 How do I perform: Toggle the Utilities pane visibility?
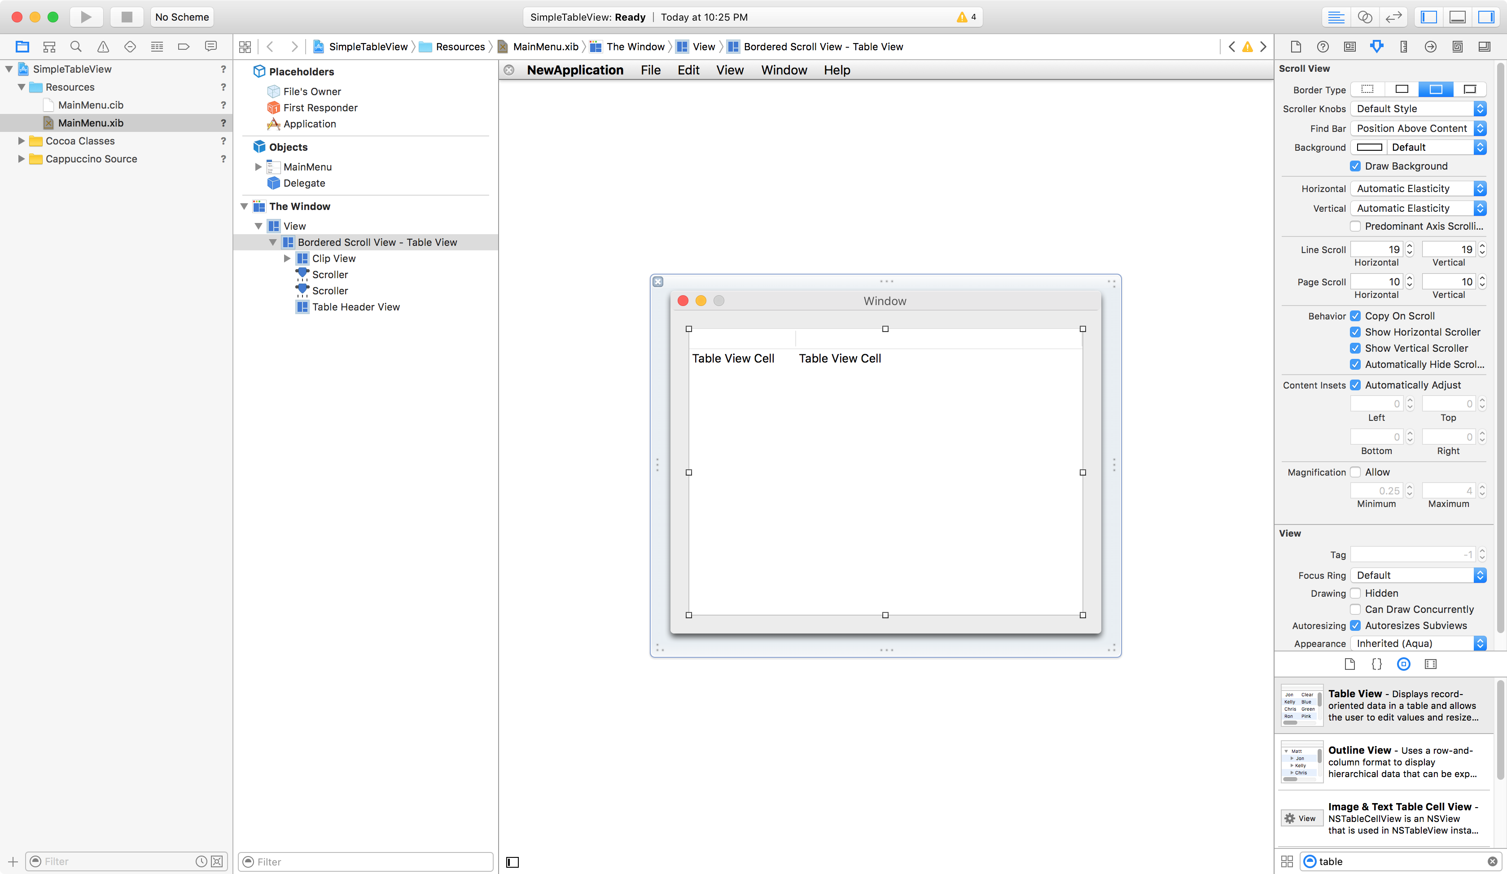coord(1486,17)
